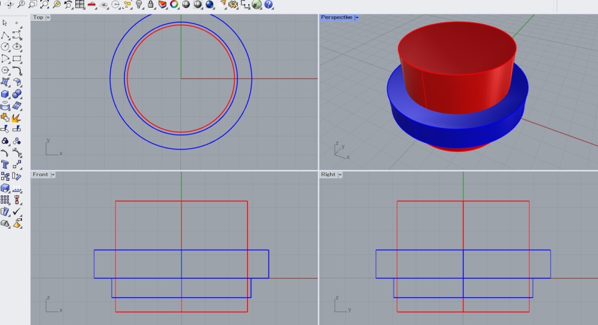Select the Polyline tool in the left toolbar
598x325 pixels.
pyautogui.click(x=5, y=35)
